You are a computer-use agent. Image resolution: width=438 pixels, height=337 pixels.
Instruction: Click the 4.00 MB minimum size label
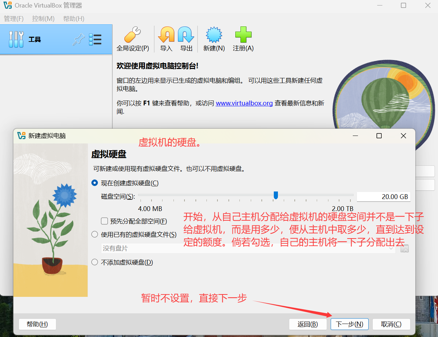coord(150,209)
